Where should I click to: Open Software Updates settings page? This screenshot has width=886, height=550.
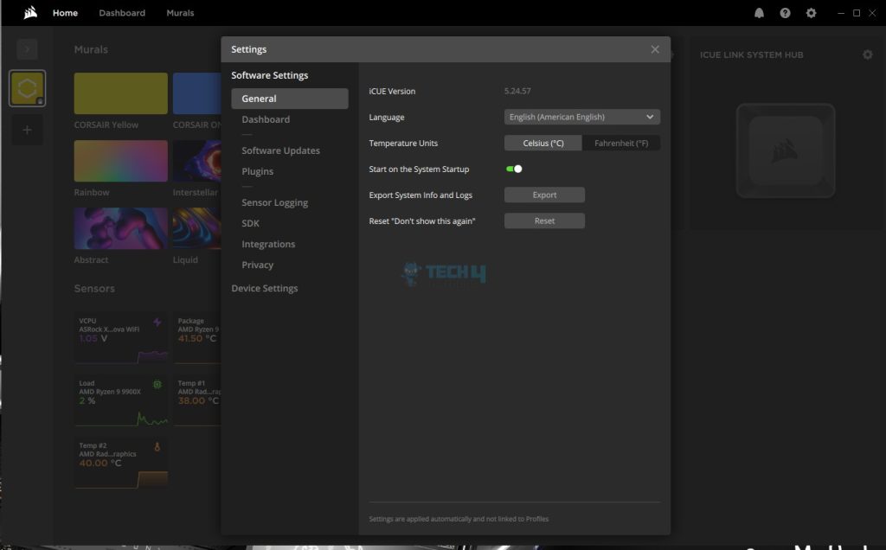pyautogui.click(x=280, y=150)
